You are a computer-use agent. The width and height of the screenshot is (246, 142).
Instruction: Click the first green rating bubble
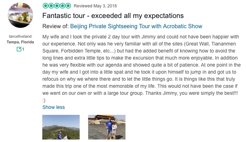pyautogui.click(x=45, y=6)
